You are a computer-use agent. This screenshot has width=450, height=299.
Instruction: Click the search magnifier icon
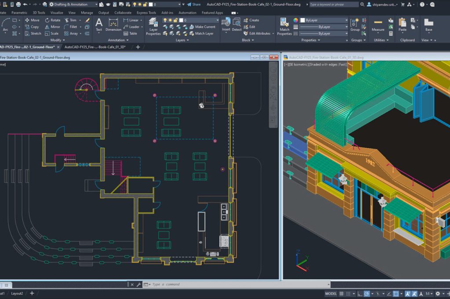[362, 4]
